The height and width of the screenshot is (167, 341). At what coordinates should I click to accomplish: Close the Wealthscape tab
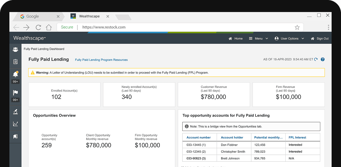(x=108, y=16)
